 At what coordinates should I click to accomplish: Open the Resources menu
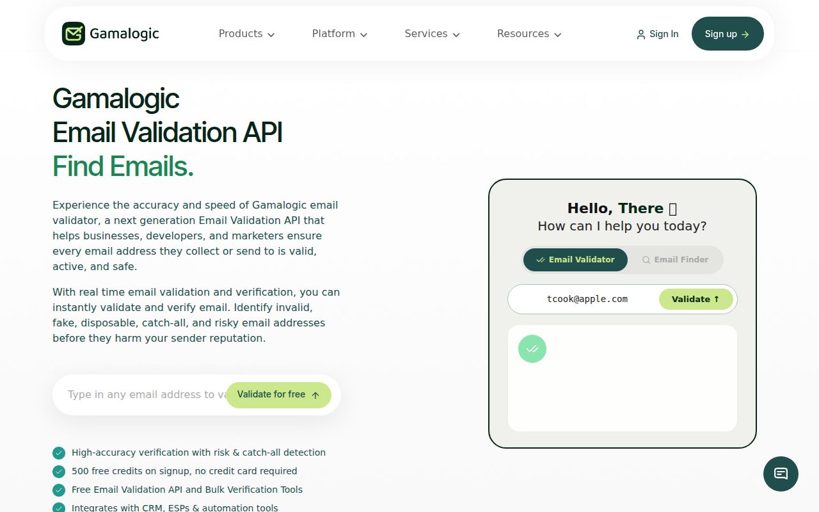[x=529, y=34]
